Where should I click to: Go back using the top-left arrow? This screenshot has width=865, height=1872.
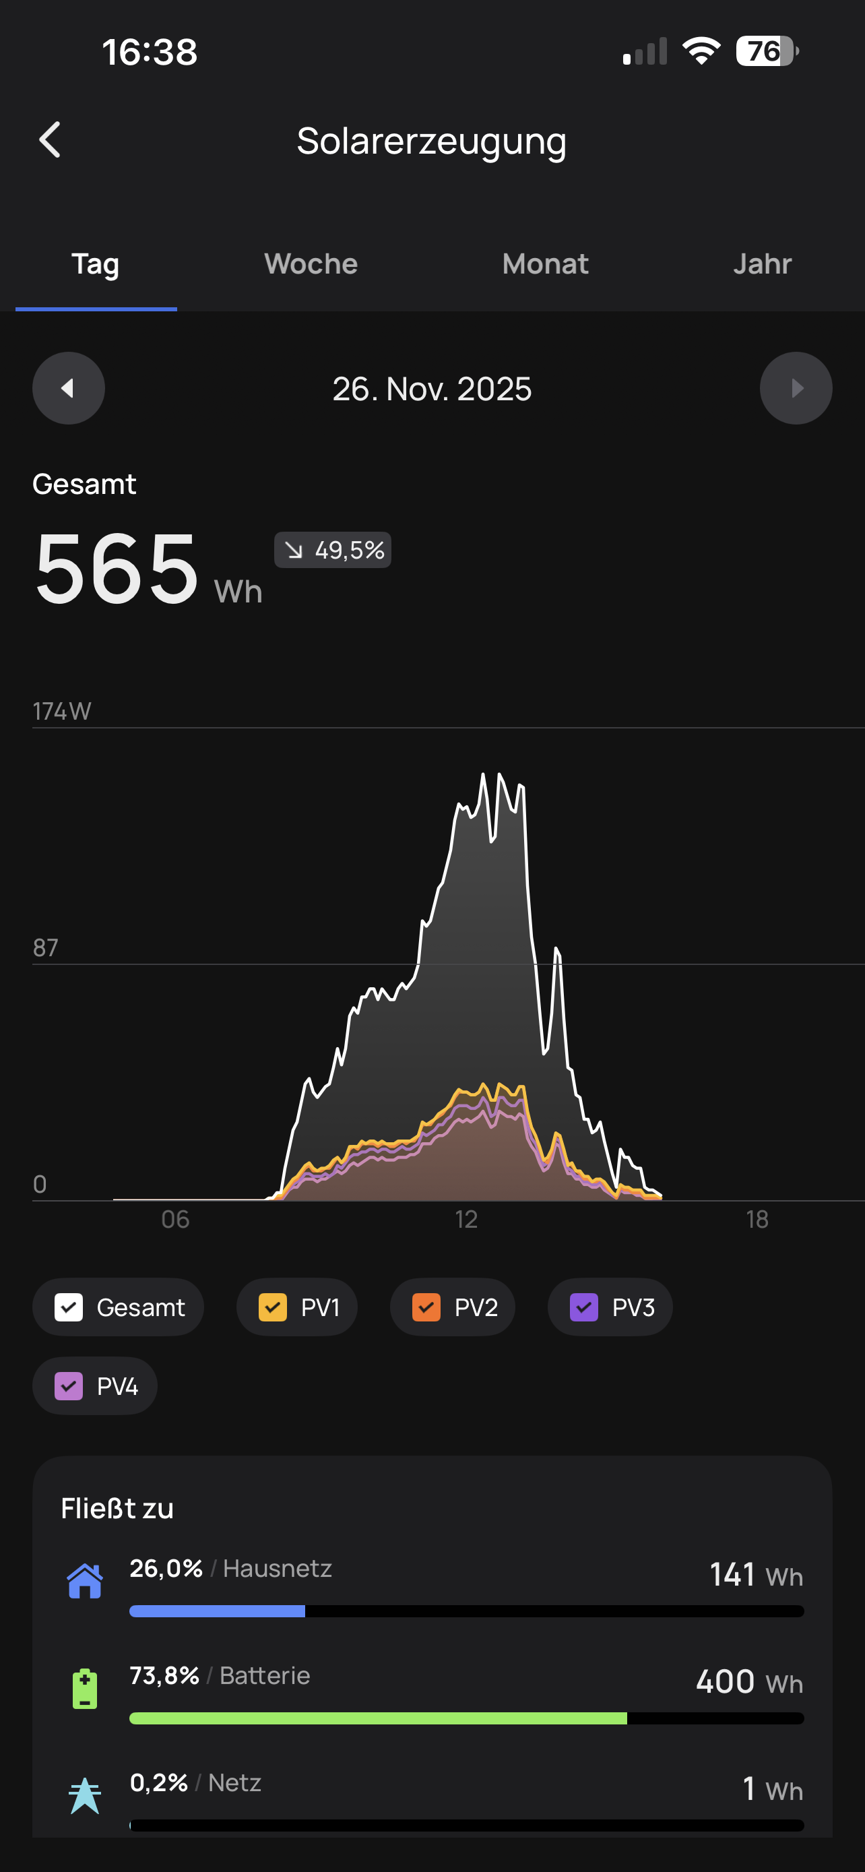click(49, 139)
